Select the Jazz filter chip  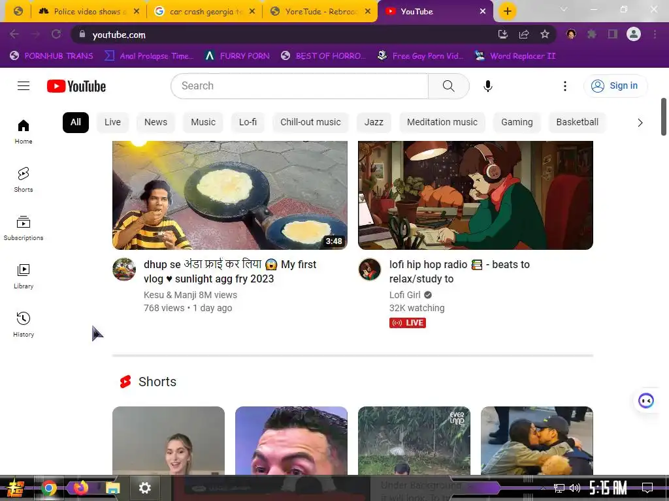[x=374, y=122]
